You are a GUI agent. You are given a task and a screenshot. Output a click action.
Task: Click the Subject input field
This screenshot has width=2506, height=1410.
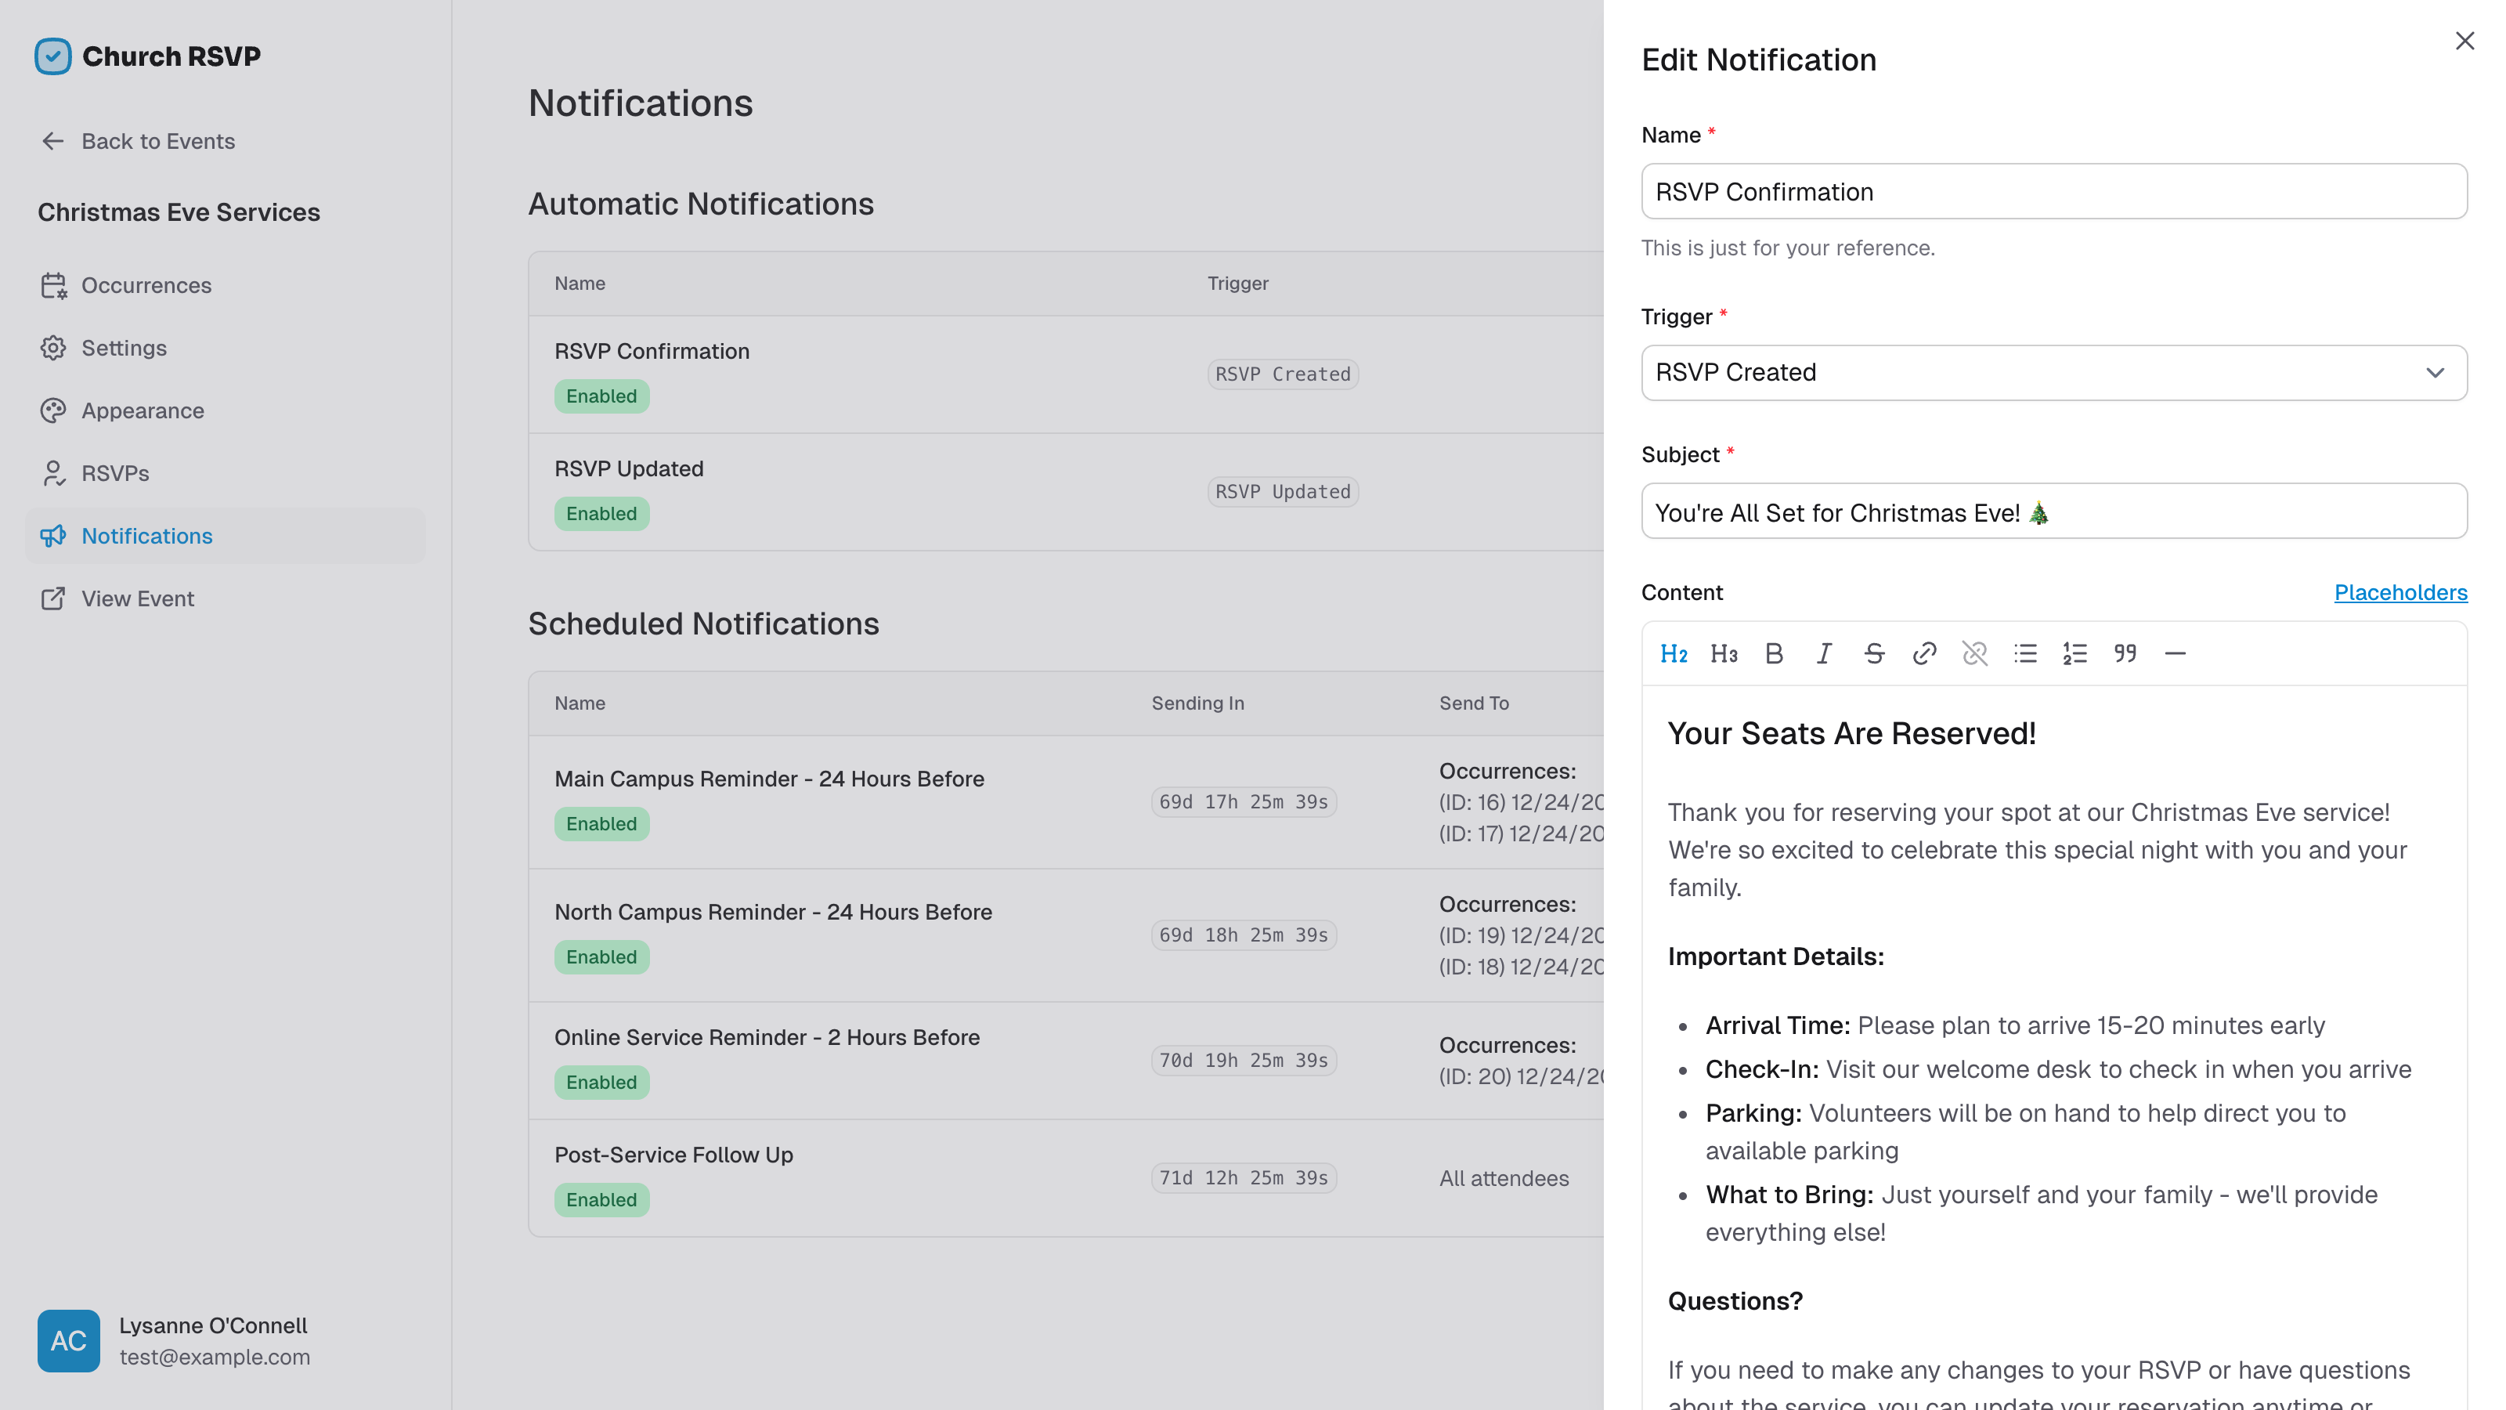(x=2053, y=512)
